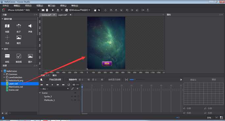Select MainScene.csd in resource tree
The height and width of the screenshot is (121, 225).
coord(16,87)
